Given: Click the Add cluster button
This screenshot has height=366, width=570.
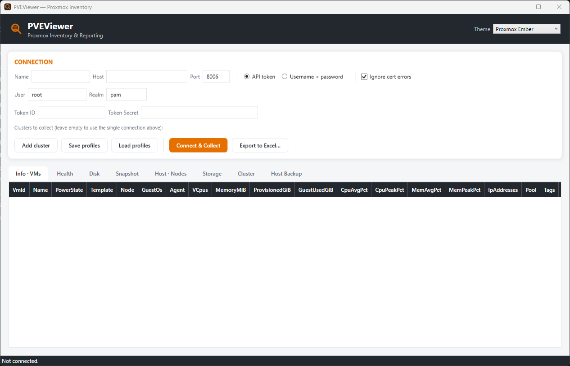Looking at the screenshot, I should [36, 145].
